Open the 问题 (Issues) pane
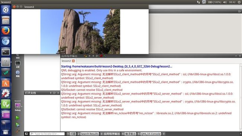242x136 pixels. tap(71, 134)
